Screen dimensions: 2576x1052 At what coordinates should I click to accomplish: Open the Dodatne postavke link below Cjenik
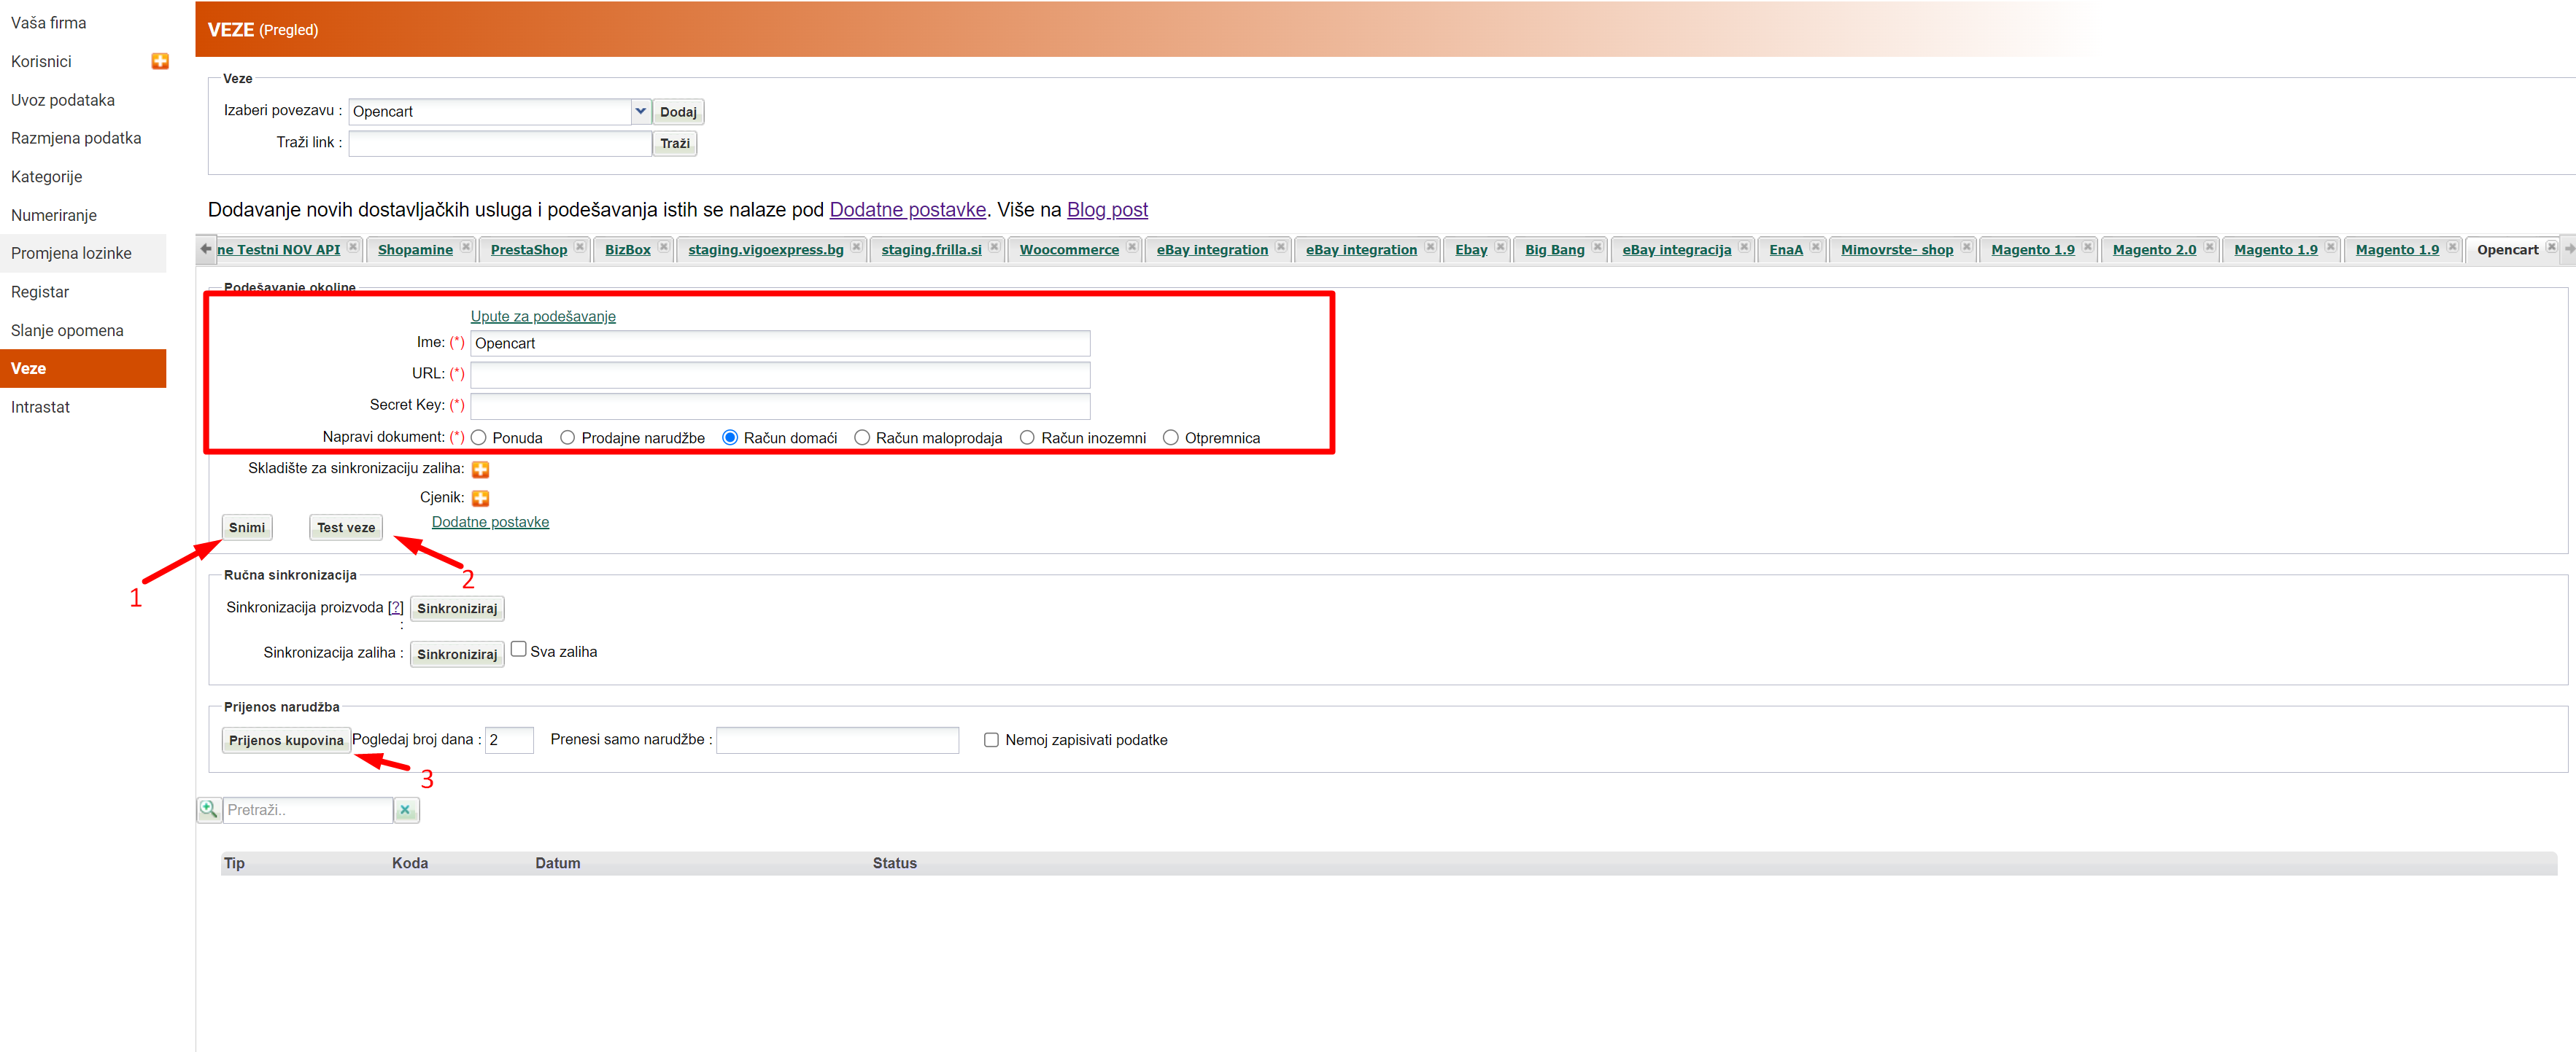point(490,521)
